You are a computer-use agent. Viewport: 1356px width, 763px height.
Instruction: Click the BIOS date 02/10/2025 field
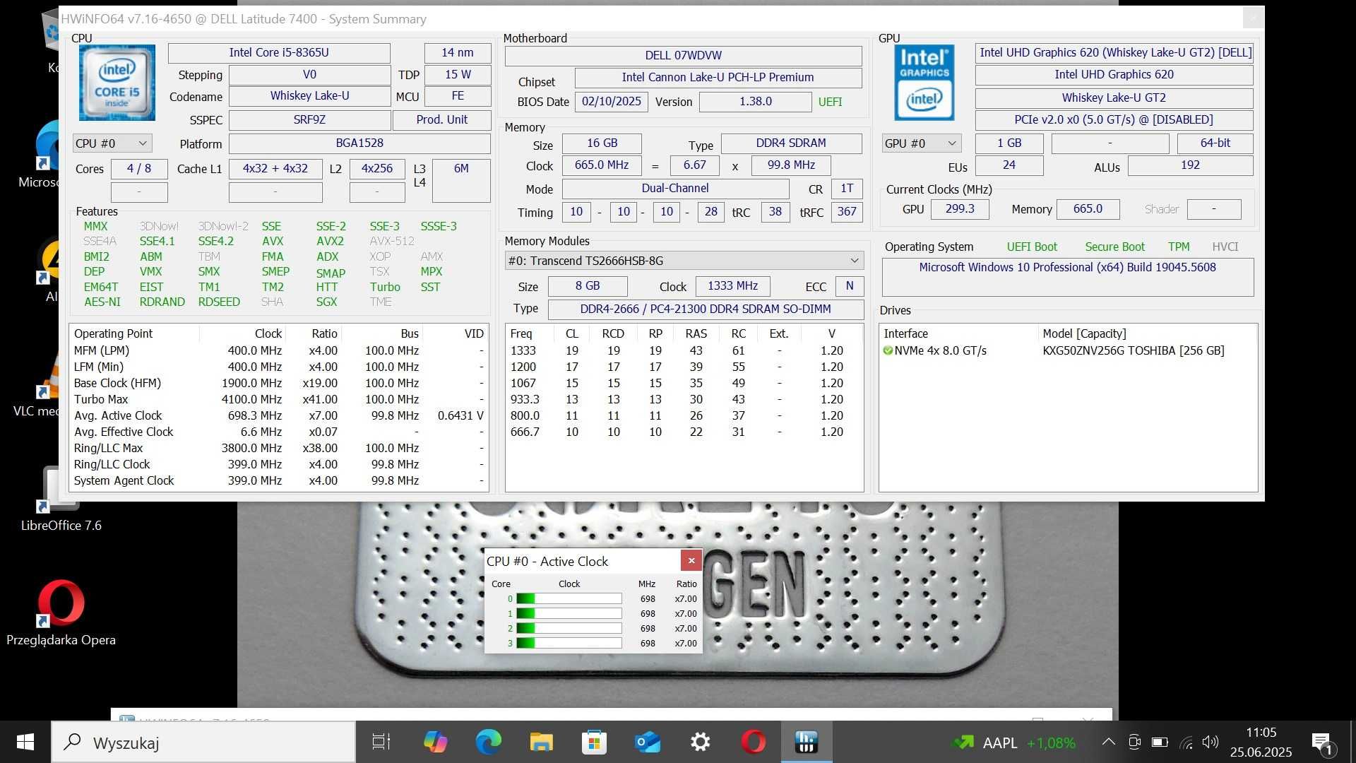611,102
